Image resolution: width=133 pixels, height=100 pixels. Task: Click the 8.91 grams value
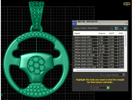click(x=101, y=43)
